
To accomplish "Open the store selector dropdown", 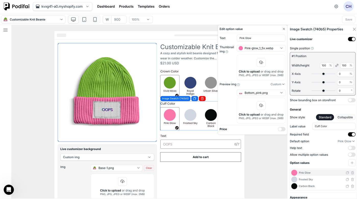I will coord(62,6).
